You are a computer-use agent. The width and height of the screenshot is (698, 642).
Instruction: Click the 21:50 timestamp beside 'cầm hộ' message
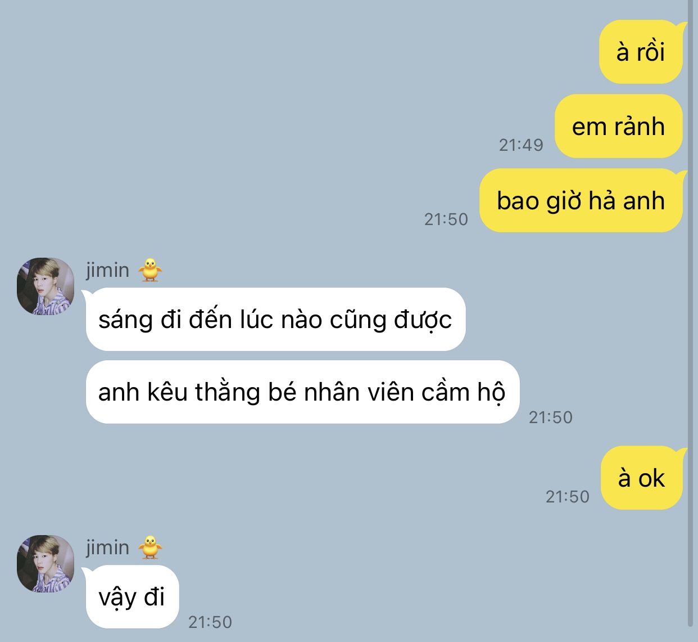click(x=551, y=417)
